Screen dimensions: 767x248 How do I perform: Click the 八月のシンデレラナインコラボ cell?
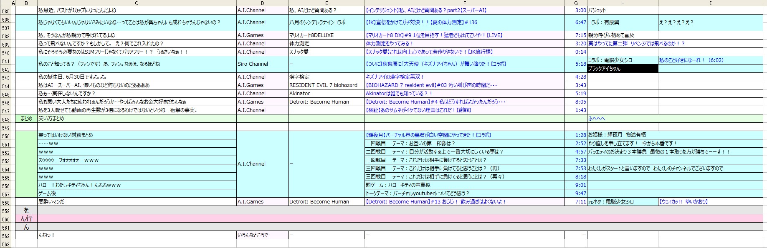click(327, 22)
